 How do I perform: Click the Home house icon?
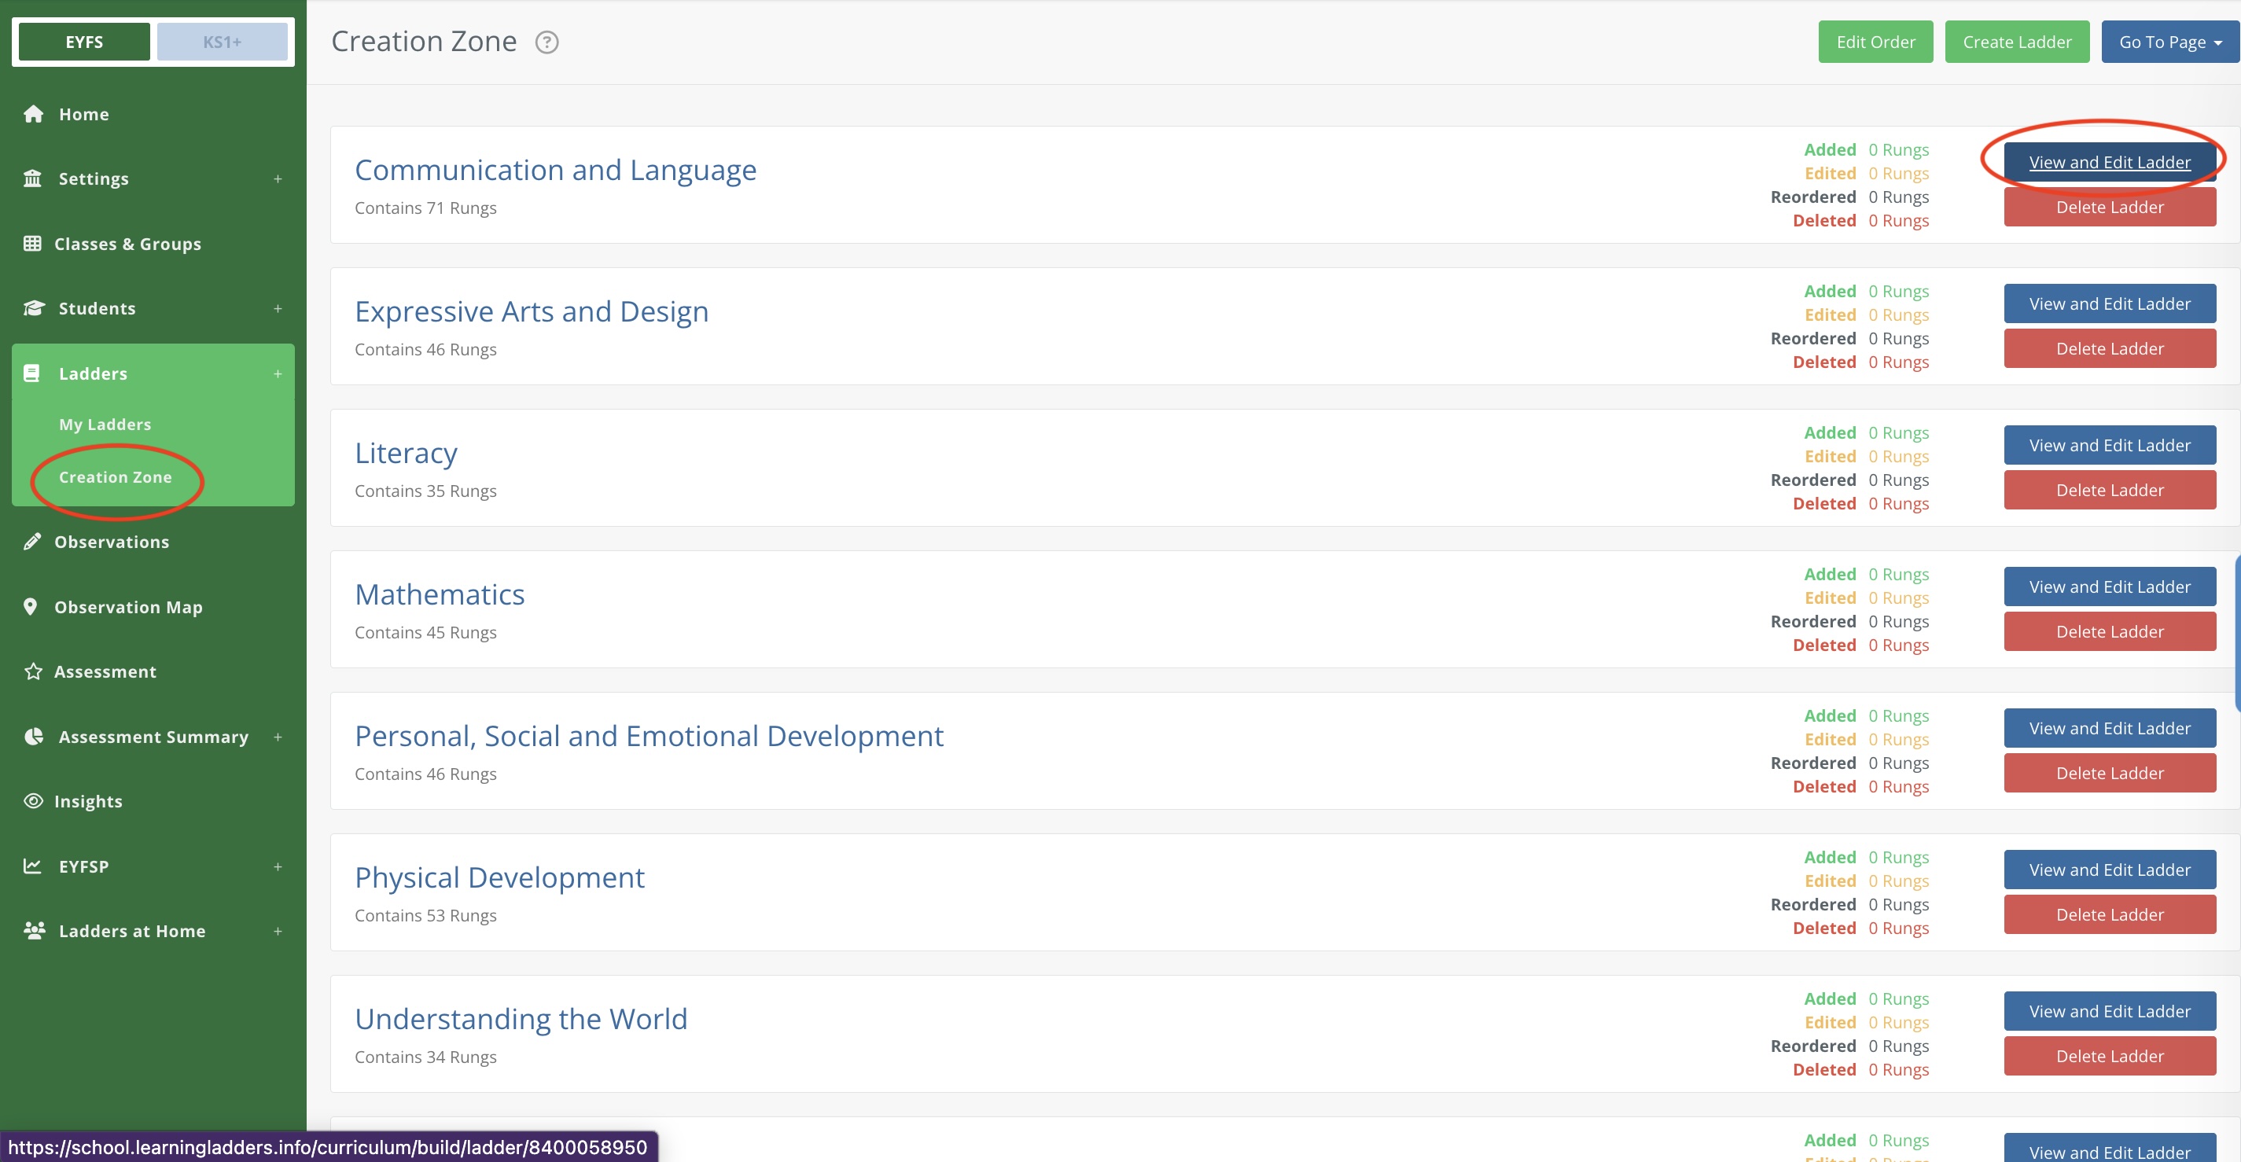click(x=33, y=114)
